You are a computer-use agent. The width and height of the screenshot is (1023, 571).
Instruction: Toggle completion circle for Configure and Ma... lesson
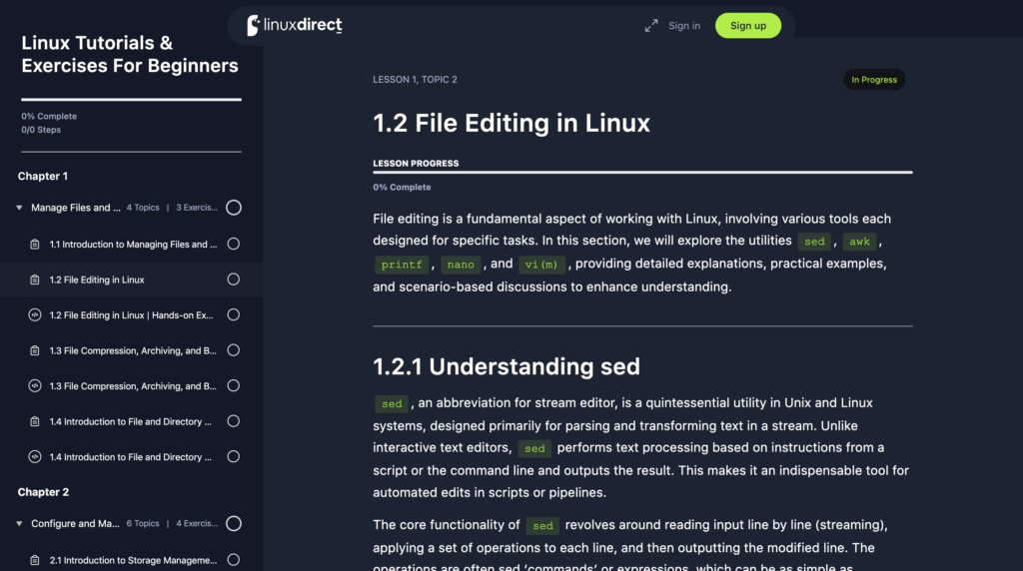click(234, 523)
